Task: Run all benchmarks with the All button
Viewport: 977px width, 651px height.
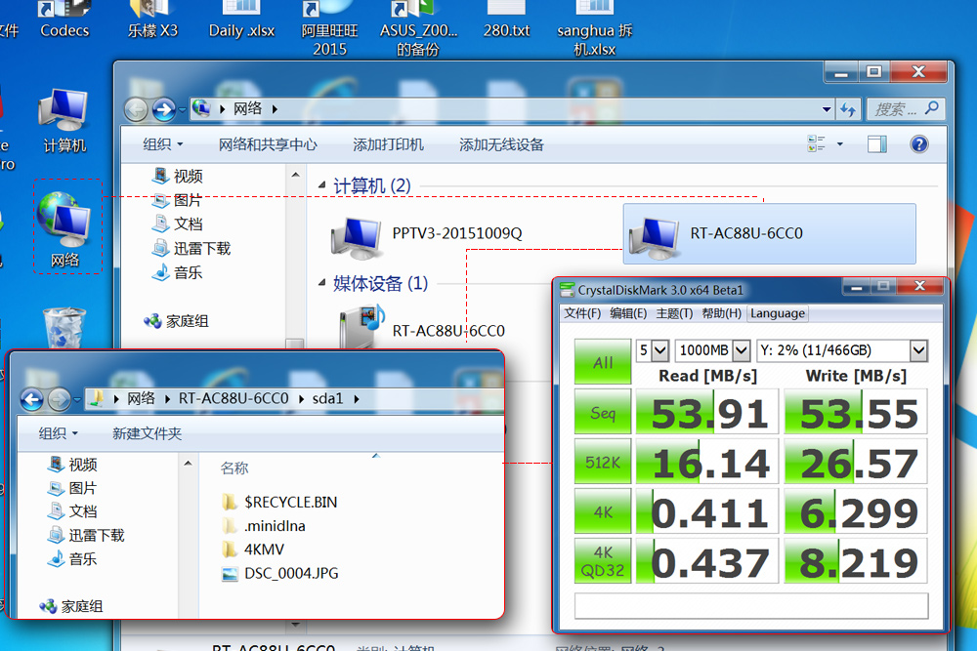Action: [602, 362]
